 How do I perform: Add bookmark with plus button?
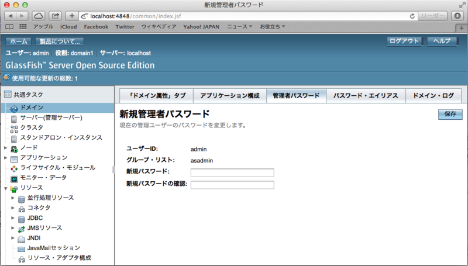pos(71,16)
